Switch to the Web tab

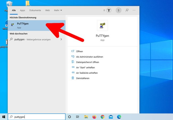pos(47,10)
